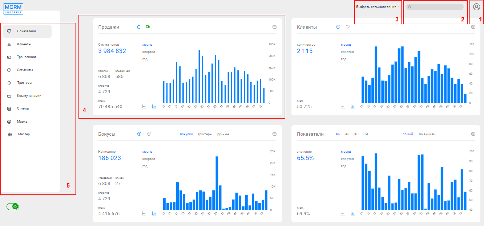
Task: Select RR metric in Показатели card
Action: point(338,134)
